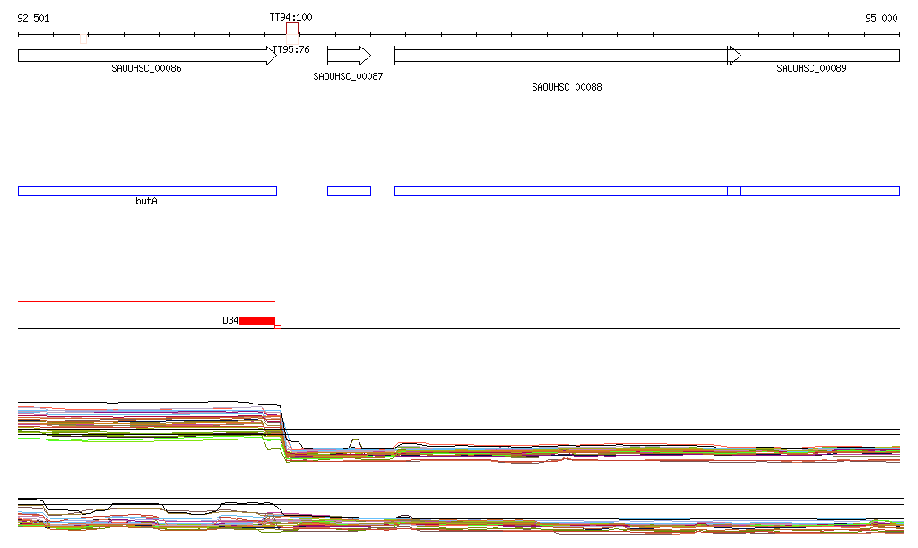This screenshot has width=918, height=548.
Task: Click the D34 label
Action: point(230,320)
